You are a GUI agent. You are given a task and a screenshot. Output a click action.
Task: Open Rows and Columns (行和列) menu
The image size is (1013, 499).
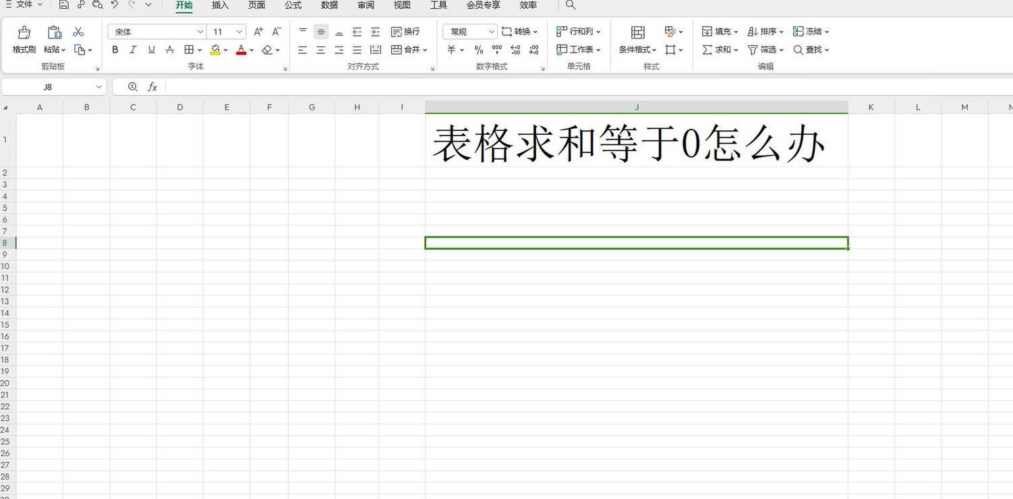pyautogui.click(x=579, y=32)
